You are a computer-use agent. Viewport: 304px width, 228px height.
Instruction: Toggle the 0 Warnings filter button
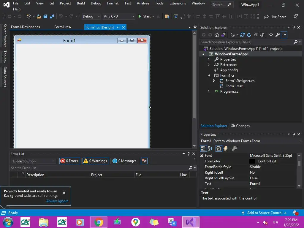click(96, 161)
